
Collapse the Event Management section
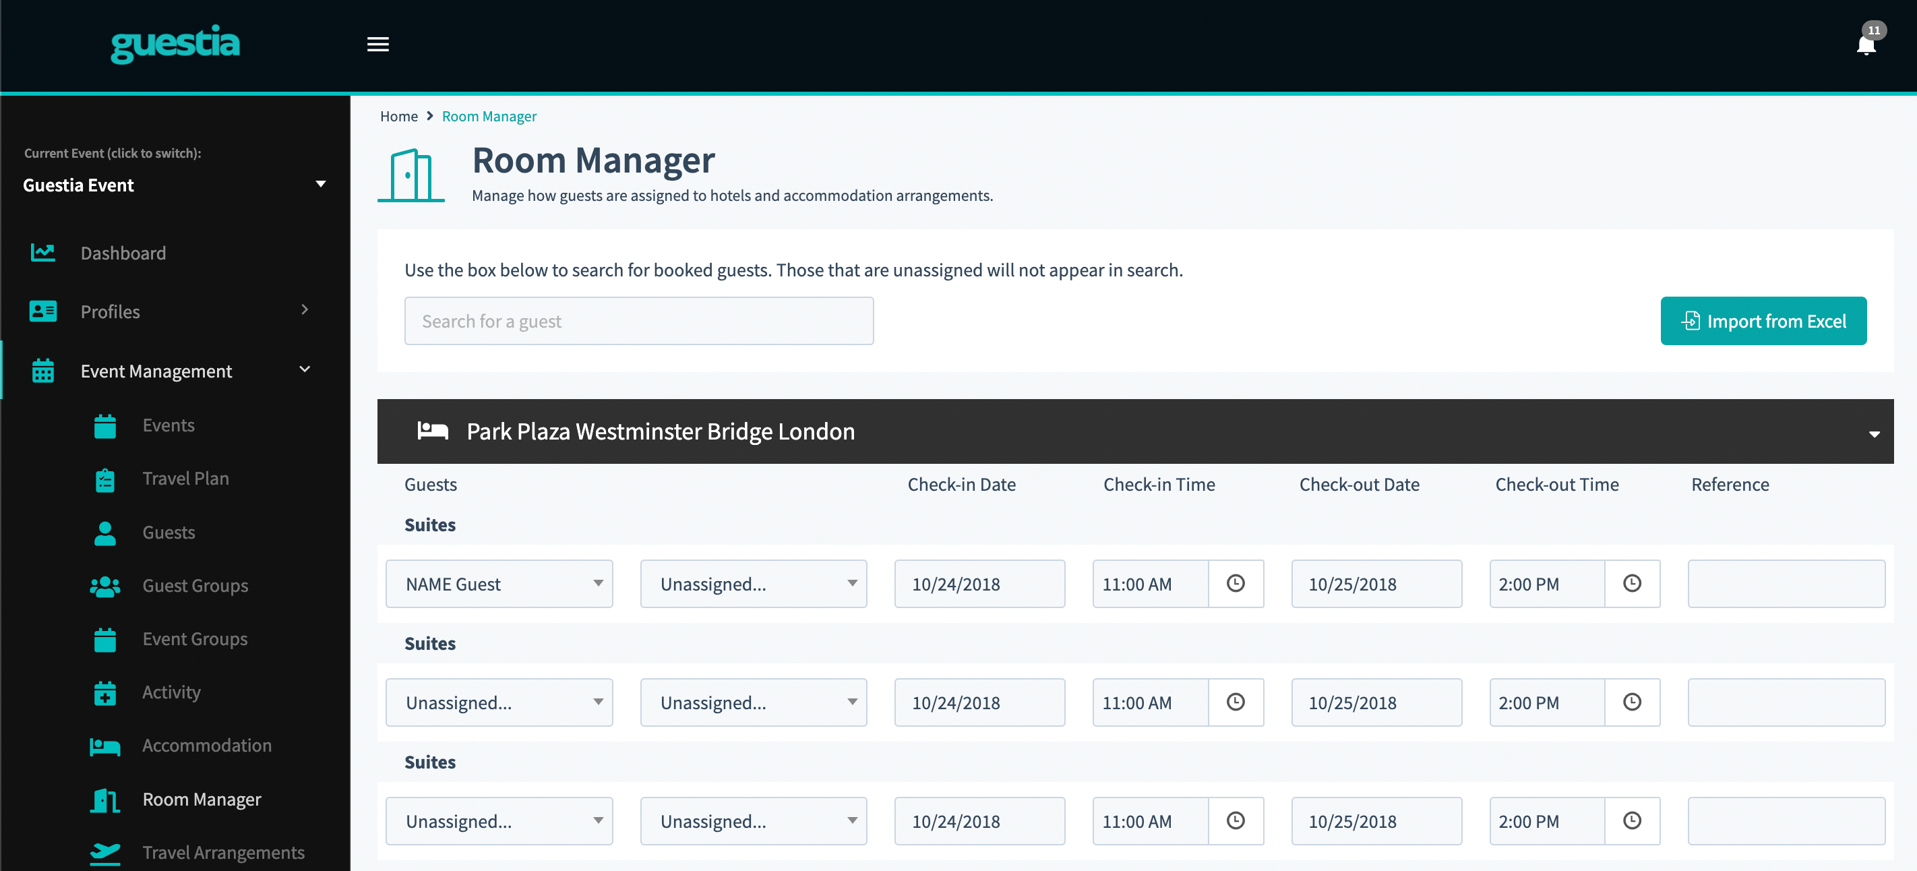tap(305, 370)
